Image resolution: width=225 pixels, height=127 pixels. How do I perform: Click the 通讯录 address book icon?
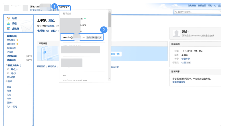[9, 29]
